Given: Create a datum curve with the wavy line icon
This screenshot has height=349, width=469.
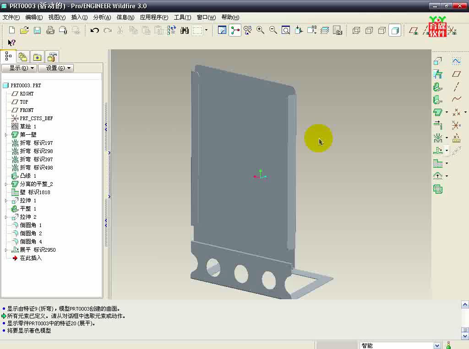Looking at the screenshot, I should pyautogui.click(x=456, y=99).
